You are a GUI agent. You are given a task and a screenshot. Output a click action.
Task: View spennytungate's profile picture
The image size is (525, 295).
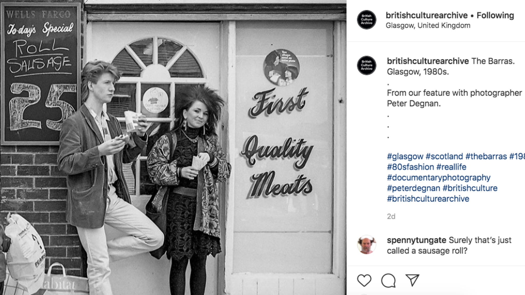(366, 244)
